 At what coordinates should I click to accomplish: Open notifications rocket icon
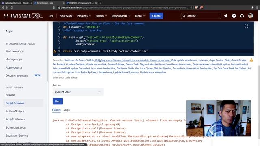tap(226, 16)
